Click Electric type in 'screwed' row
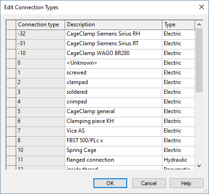The image size is (209, 194). pos(178,73)
